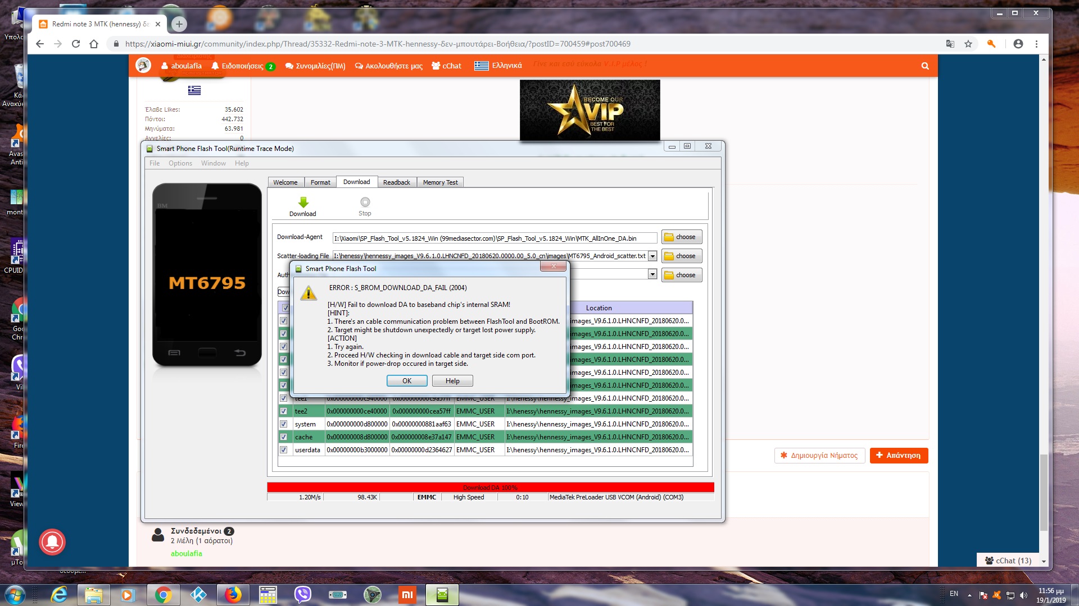Switch to the Readback tab
This screenshot has height=606, width=1079.
[396, 182]
